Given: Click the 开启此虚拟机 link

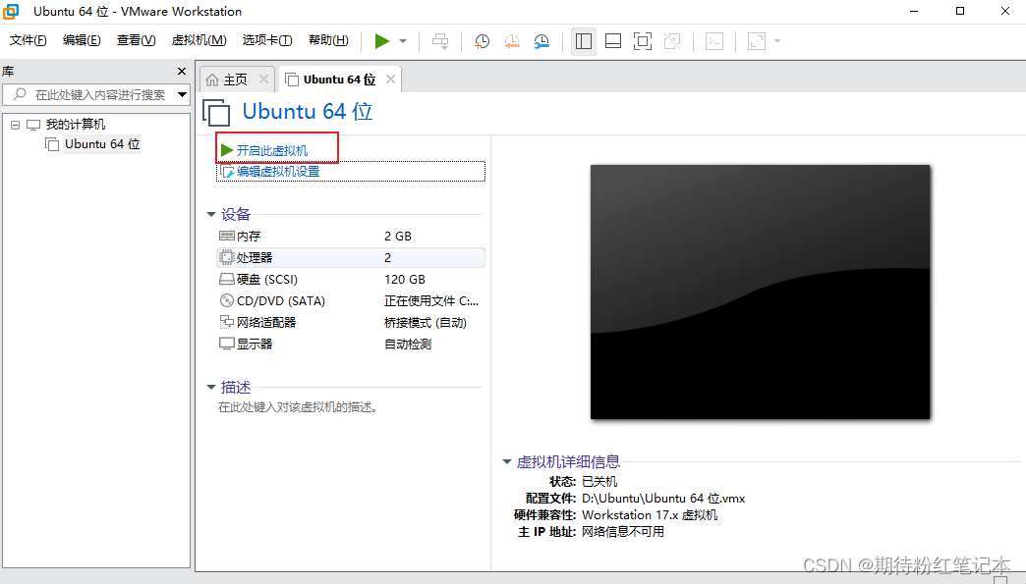Looking at the screenshot, I should pos(271,151).
